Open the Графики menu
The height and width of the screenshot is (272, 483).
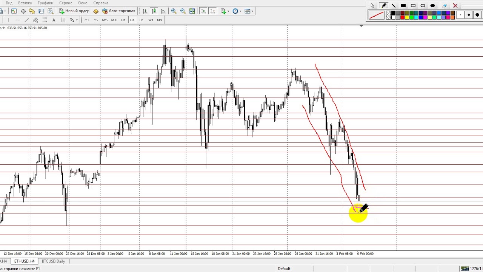[x=45, y=3]
